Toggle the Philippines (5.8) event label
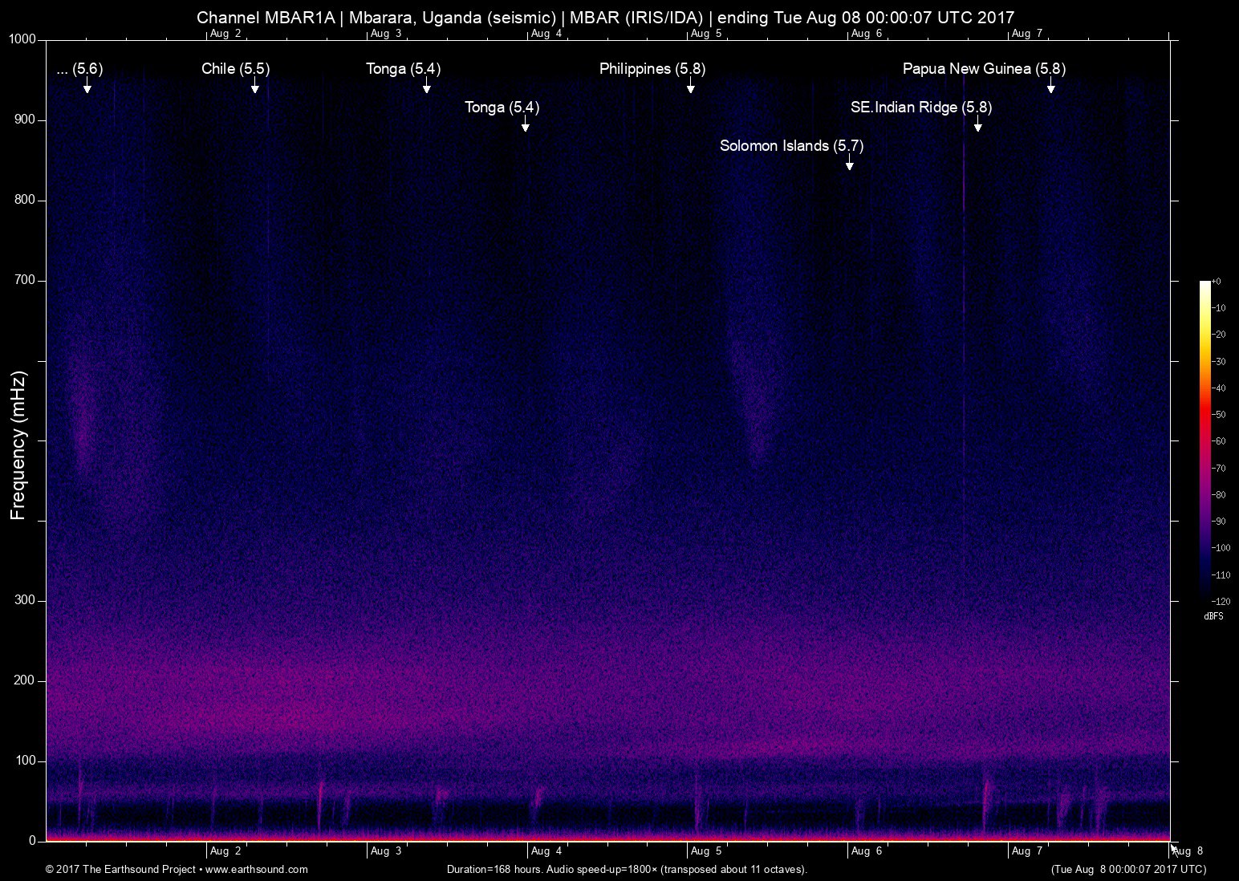 pos(652,69)
